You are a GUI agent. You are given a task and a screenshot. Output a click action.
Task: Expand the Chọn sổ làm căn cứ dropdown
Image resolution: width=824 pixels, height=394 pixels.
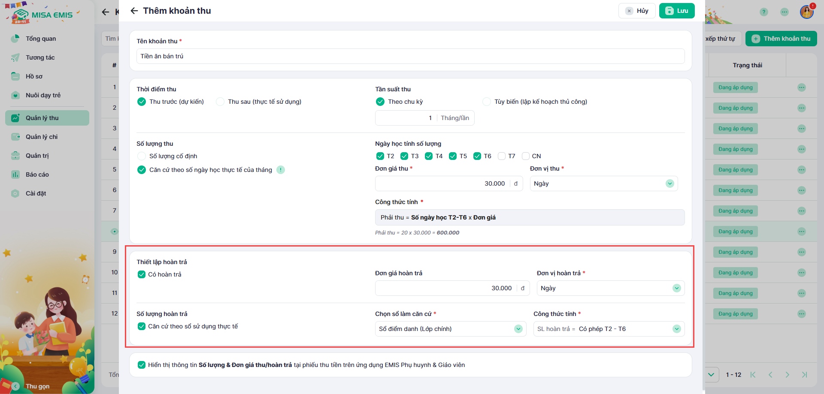[450, 329]
